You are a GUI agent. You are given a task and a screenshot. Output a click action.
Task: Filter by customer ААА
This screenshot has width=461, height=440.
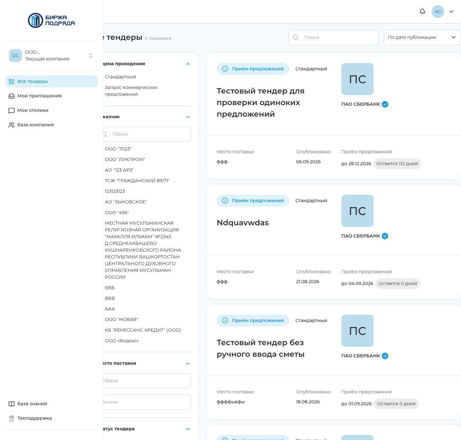(110, 309)
